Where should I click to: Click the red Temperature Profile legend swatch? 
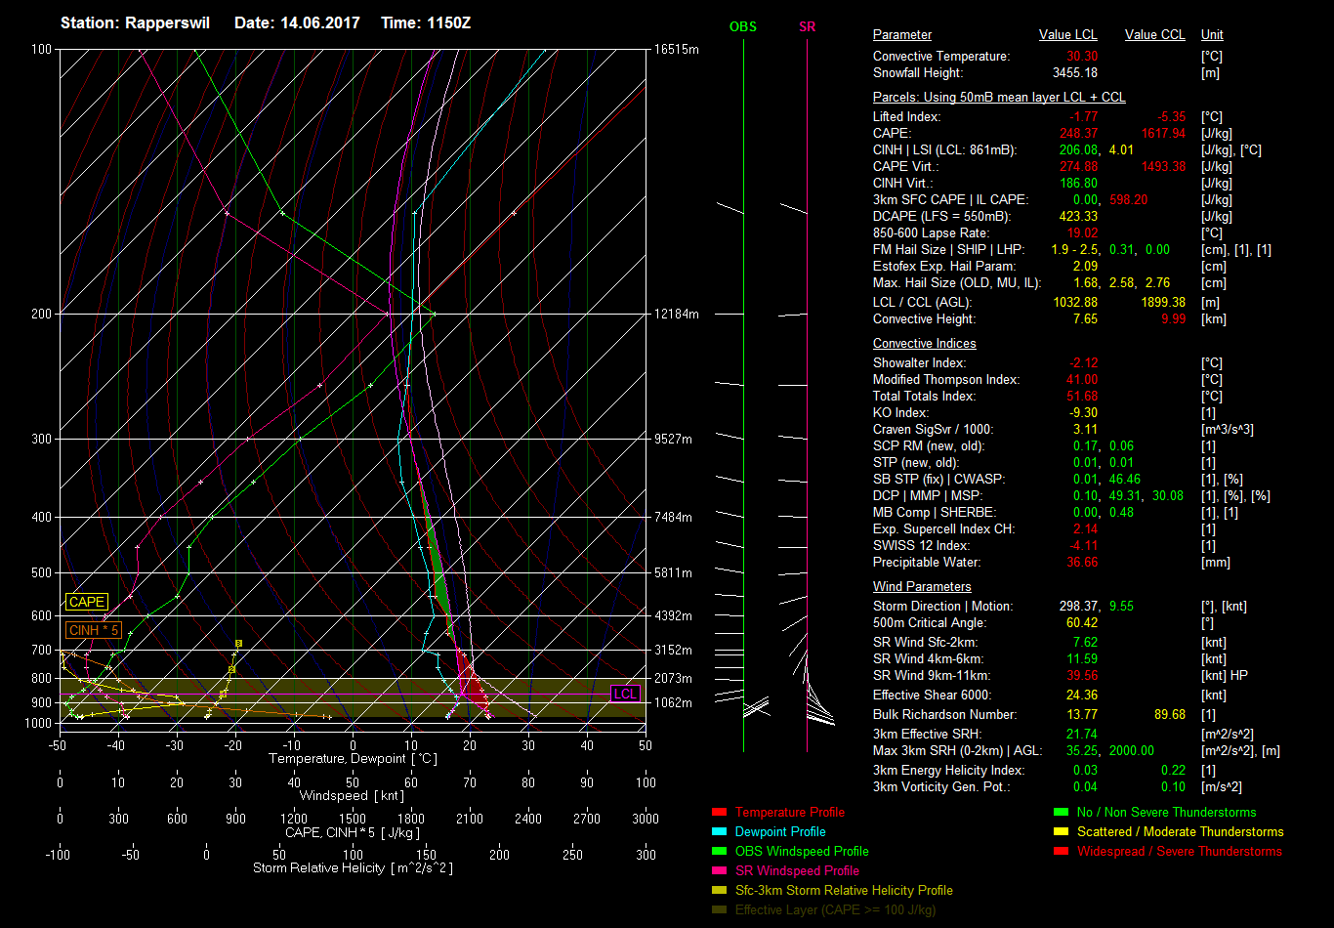(719, 812)
